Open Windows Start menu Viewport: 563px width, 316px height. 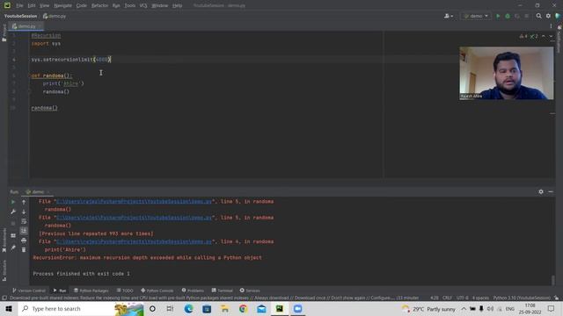[x=9, y=308]
